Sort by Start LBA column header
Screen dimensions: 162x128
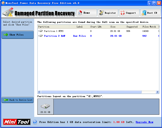click(99, 27)
